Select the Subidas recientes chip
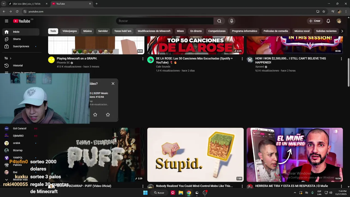Screen dimensions: 350x197 click(326, 31)
